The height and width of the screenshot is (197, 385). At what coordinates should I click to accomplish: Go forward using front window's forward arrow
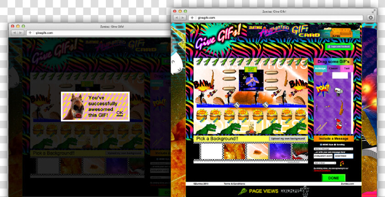pyautogui.click(x=183, y=18)
